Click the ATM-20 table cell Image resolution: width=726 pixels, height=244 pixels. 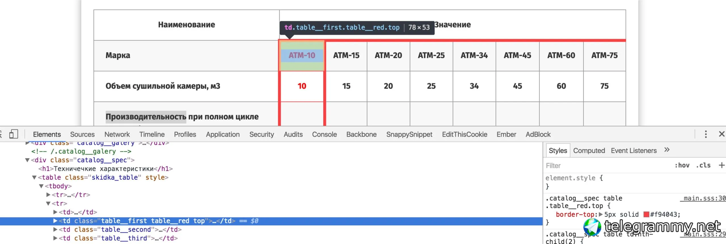pyautogui.click(x=388, y=55)
